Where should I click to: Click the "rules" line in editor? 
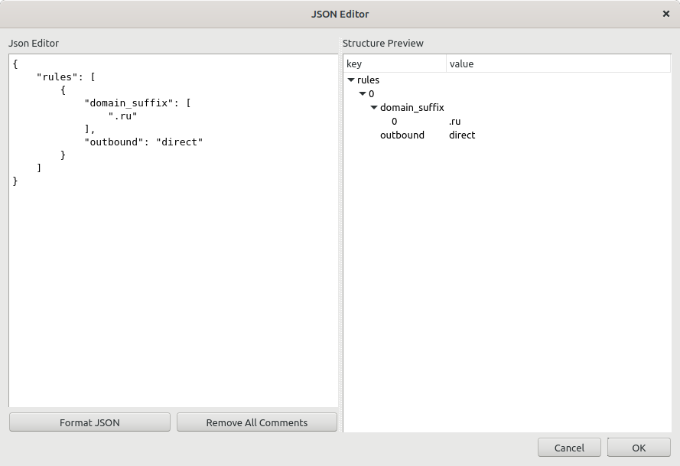tap(64, 77)
